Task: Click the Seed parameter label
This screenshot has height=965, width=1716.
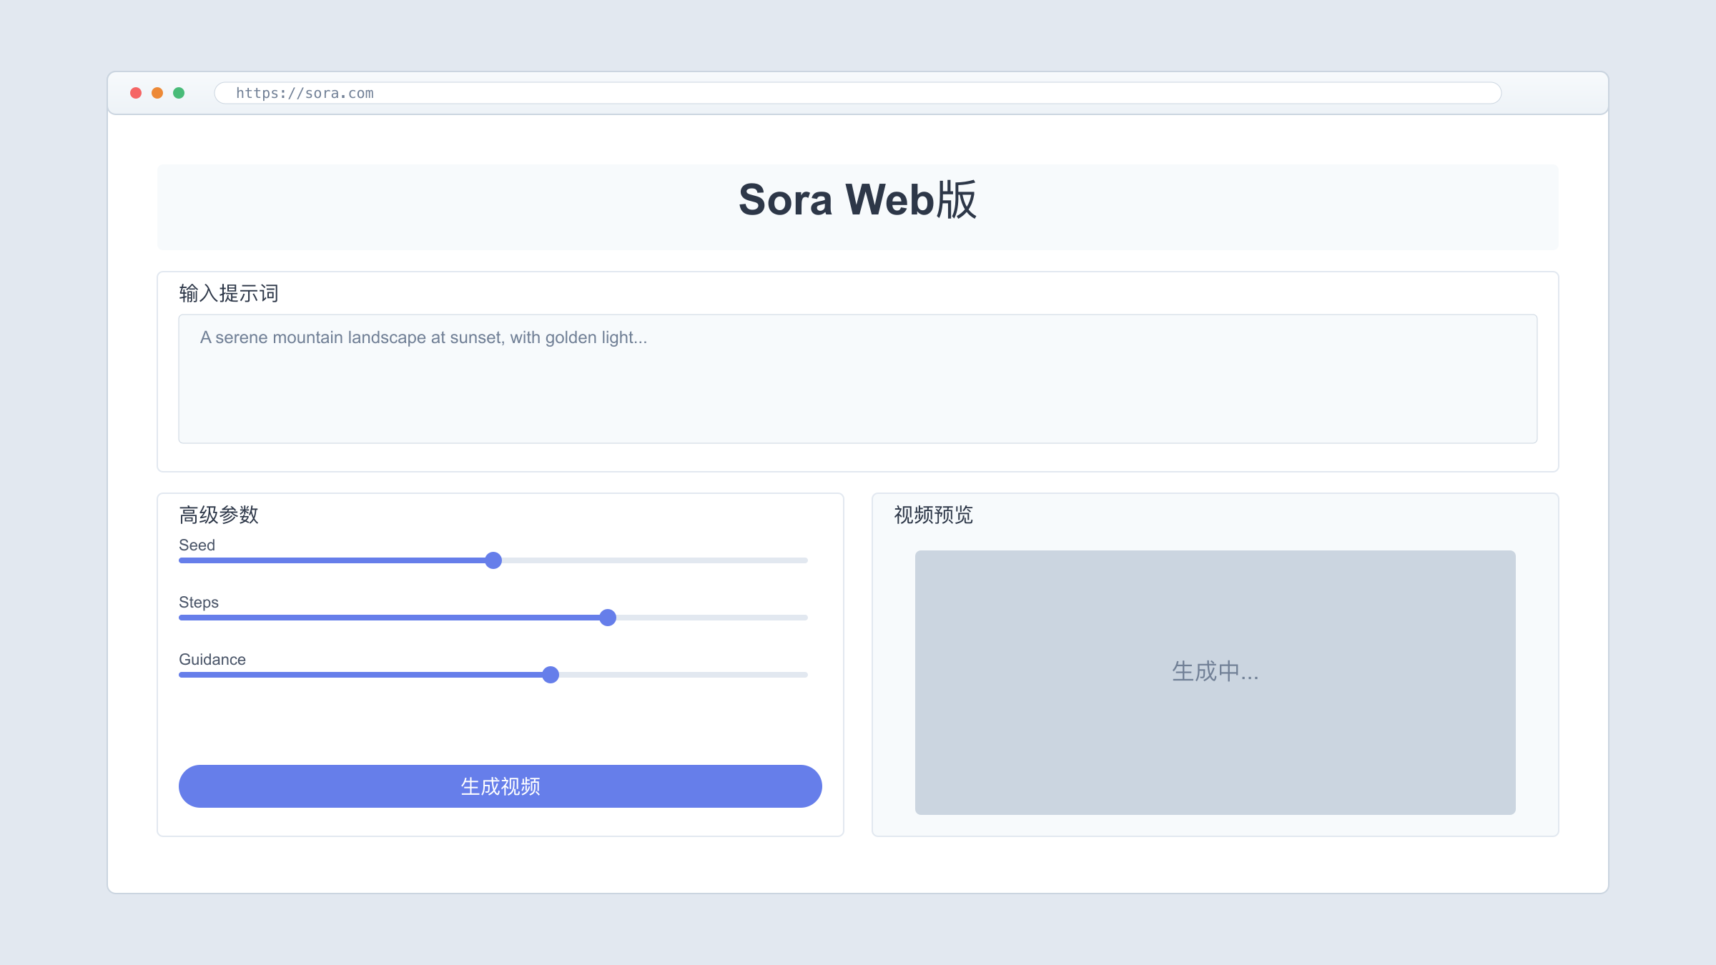Action: [197, 545]
